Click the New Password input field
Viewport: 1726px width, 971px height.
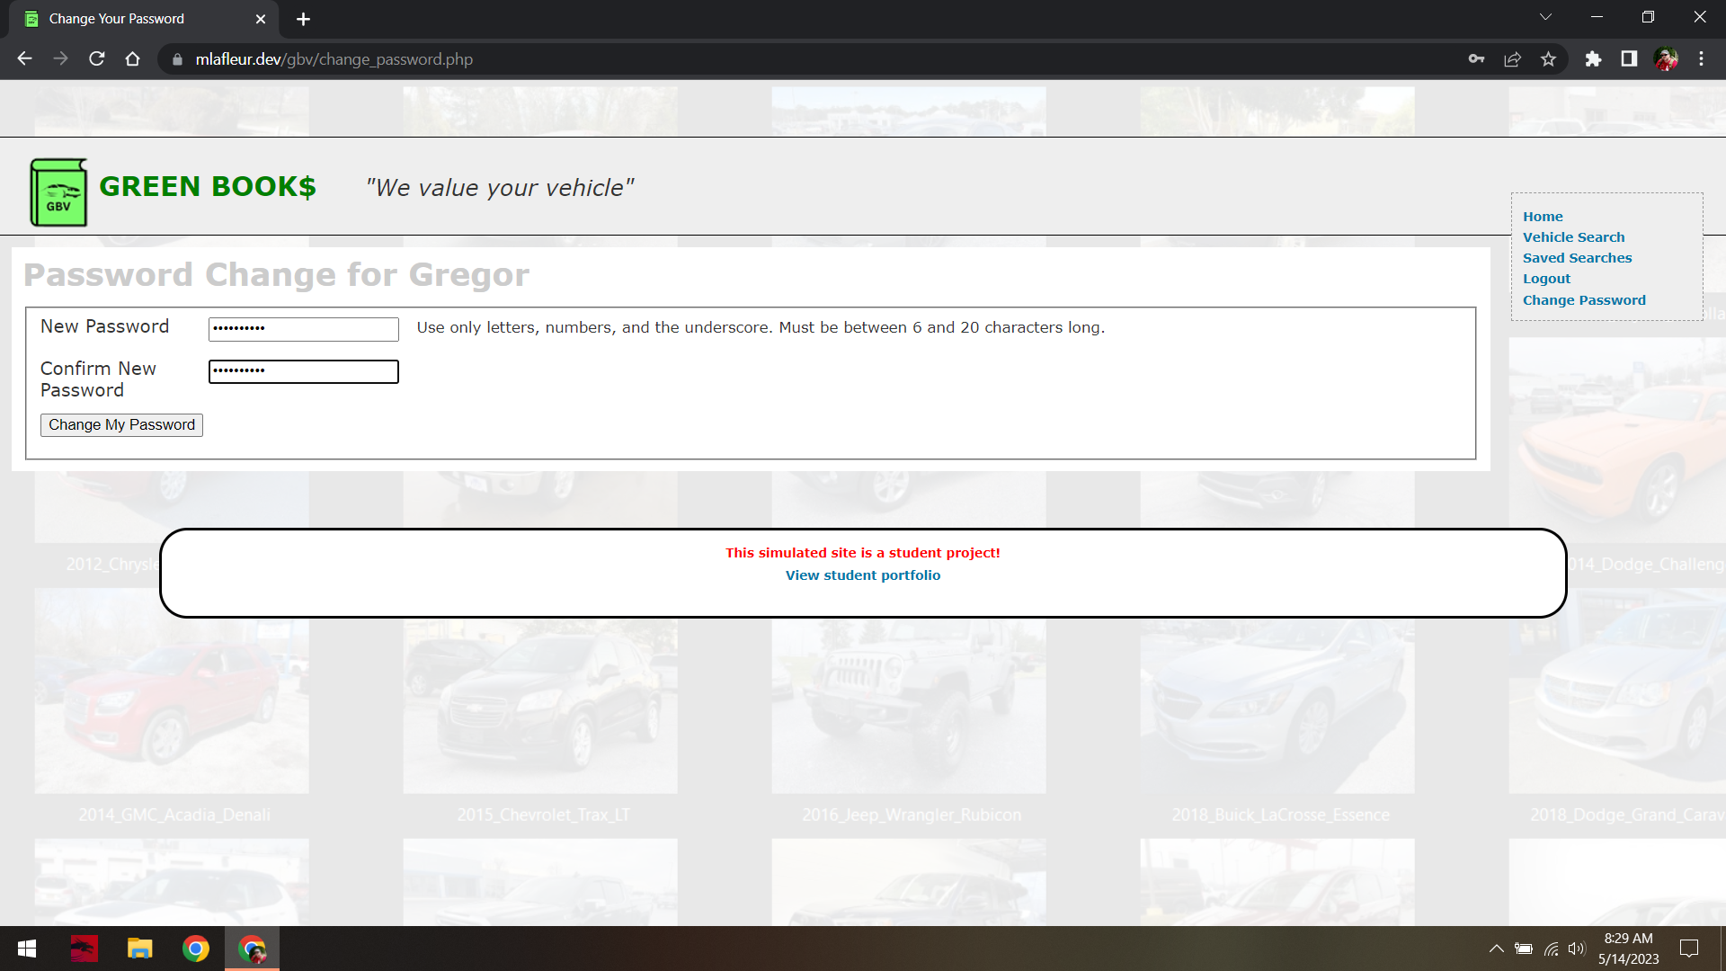[303, 329]
